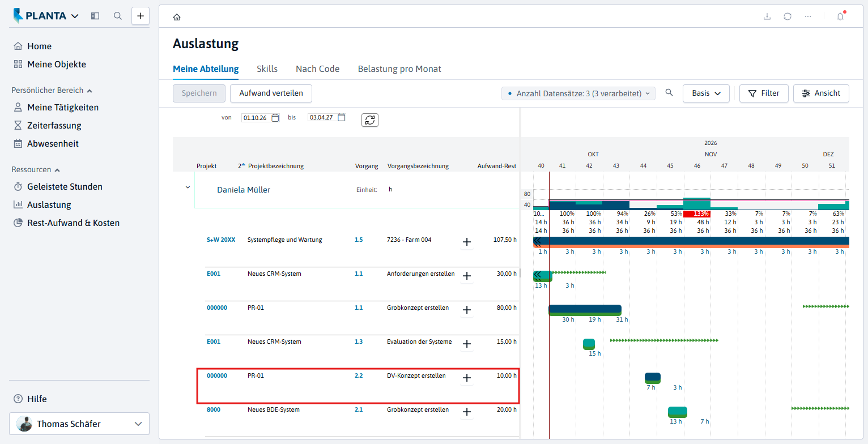This screenshot has height=444, width=868.
Task: Refresh the date range with the reload button
Action: 370,119
